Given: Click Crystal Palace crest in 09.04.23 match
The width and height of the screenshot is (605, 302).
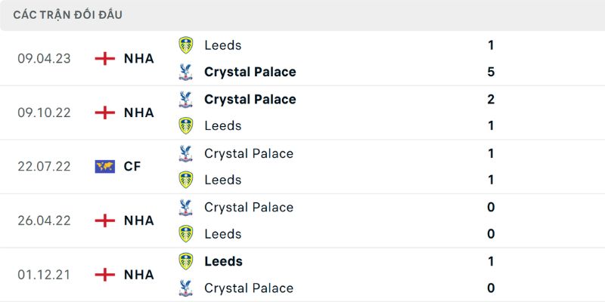Looking at the screenshot, I should (x=185, y=72).
